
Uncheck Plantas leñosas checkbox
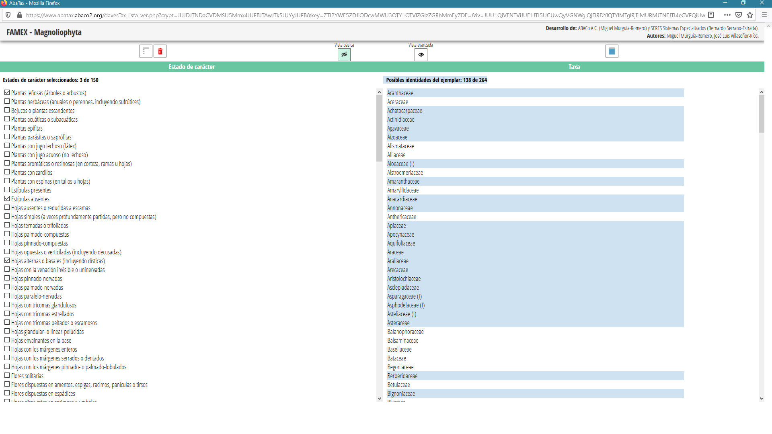[x=7, y=92]
